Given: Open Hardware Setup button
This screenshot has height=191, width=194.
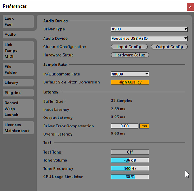Looking at the screenshot, I should pyautogui.click(x=130, y=55).
